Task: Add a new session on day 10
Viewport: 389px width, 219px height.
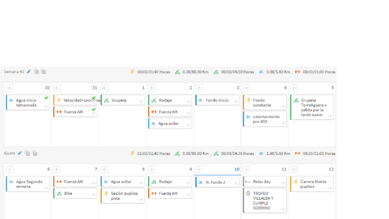Action: tap(199, 170)
